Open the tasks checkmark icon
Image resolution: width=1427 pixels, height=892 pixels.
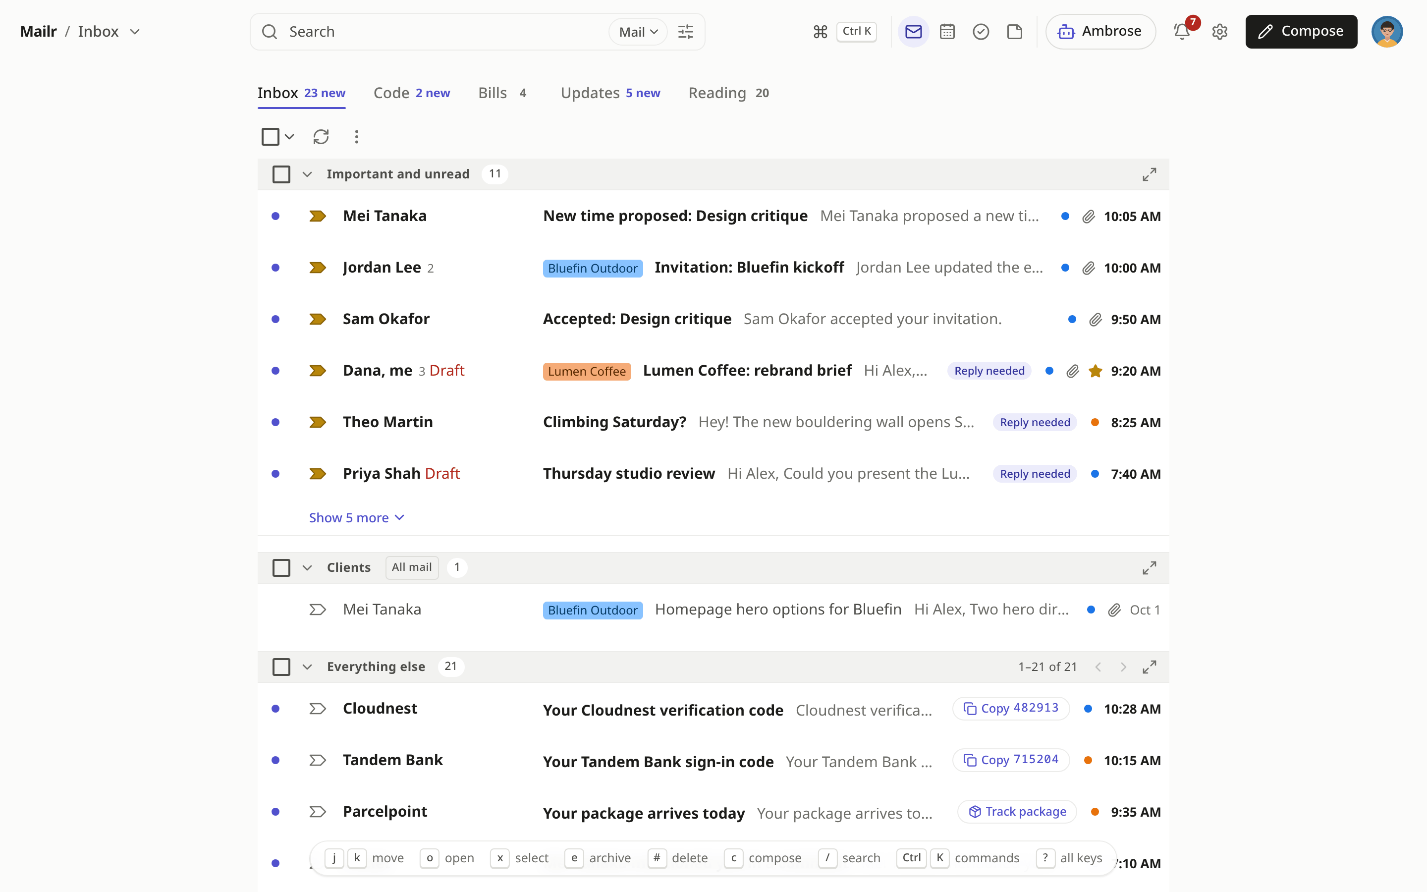click(x=981, y=32)
